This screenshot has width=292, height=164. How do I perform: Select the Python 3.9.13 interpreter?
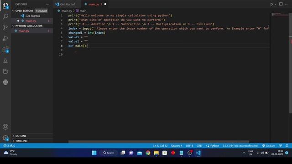(240, 146)
